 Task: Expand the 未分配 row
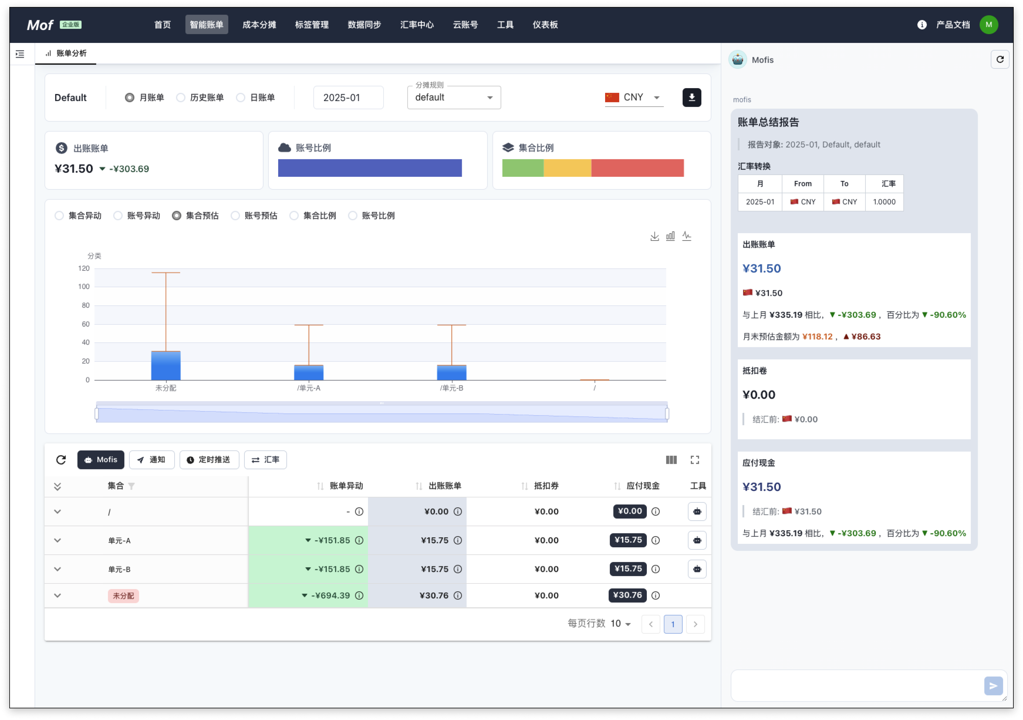(x=57, y=596)
